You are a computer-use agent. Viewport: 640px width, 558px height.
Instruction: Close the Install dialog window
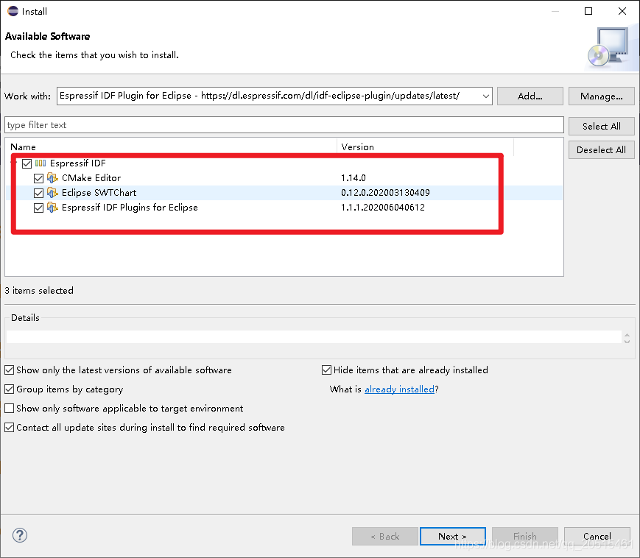coord(622,11)
